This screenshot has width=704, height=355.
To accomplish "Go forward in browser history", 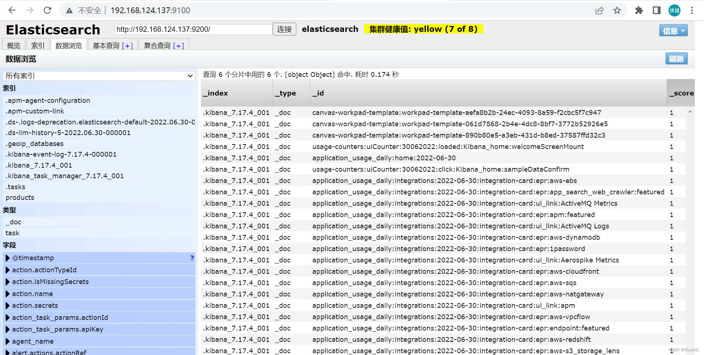I will point(30,10).
